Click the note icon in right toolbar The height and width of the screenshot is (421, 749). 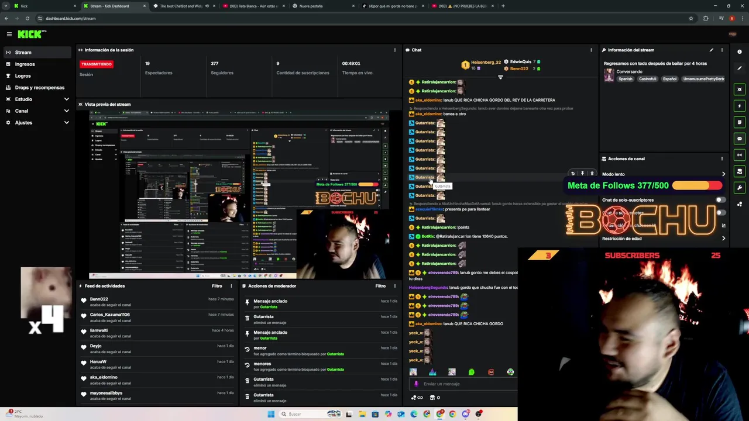click(x=740, y=122)
